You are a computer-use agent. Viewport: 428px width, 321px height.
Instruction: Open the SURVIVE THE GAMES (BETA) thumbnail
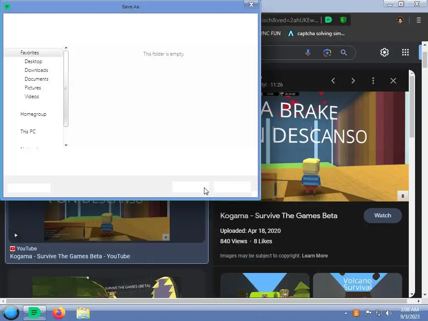tap(107, 287)
